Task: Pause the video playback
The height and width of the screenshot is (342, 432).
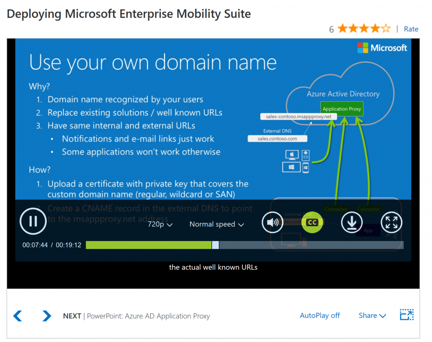Action: 33,221
